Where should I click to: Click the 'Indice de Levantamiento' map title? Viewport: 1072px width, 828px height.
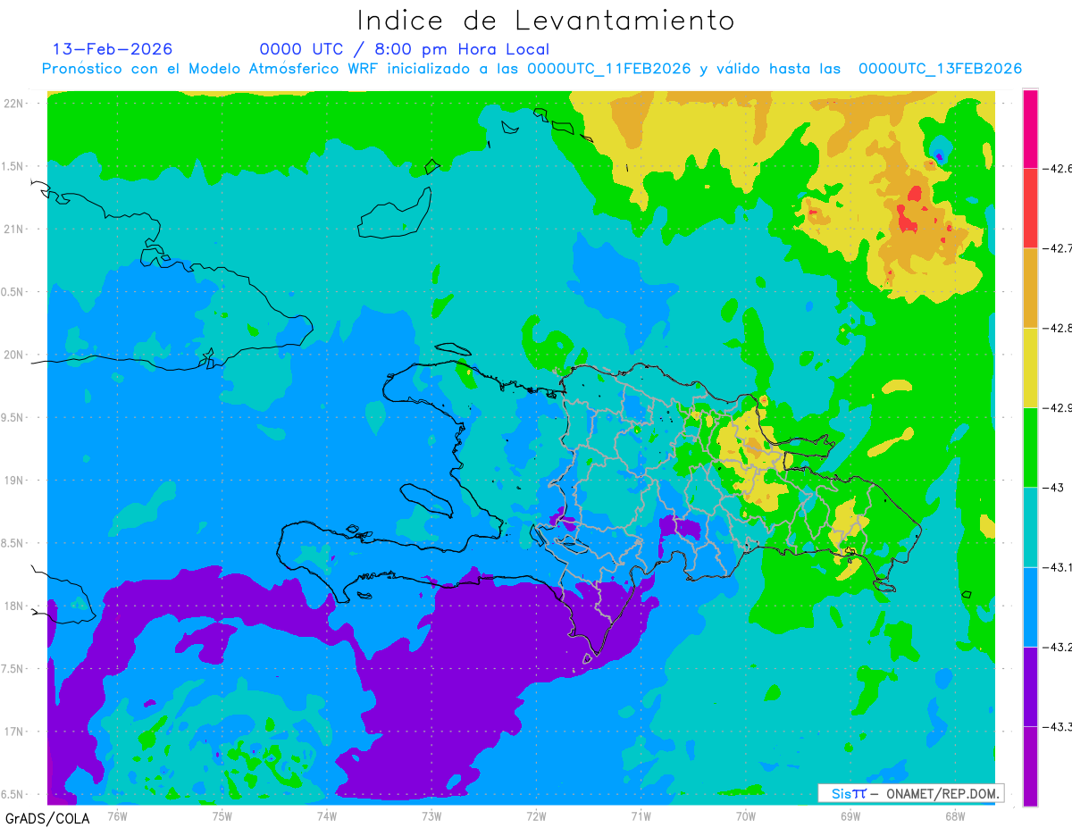pos(546,21)
